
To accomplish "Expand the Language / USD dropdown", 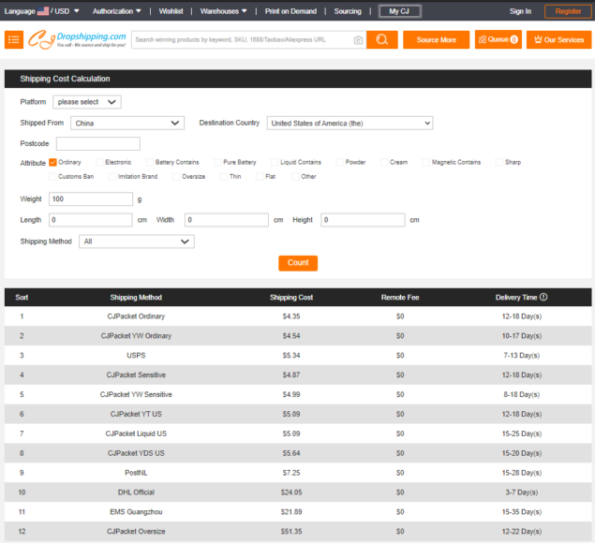I will 41,11.
